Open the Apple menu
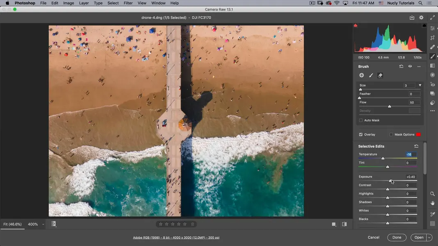 tap(7, 3)
